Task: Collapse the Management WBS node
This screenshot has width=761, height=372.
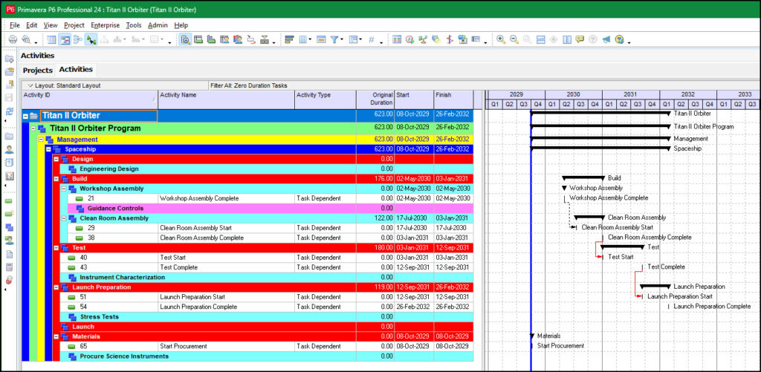Action: coord(41,140)
